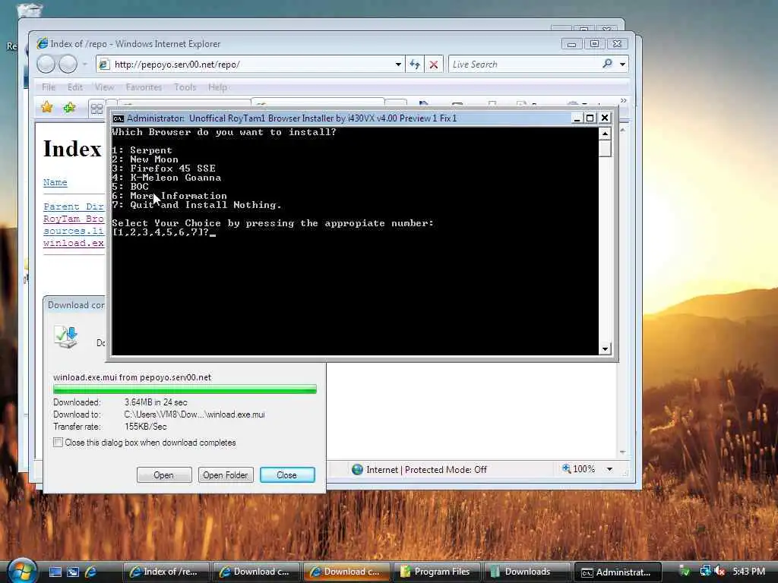Open the Tools menu in Internet Explorer

point(185,87)
